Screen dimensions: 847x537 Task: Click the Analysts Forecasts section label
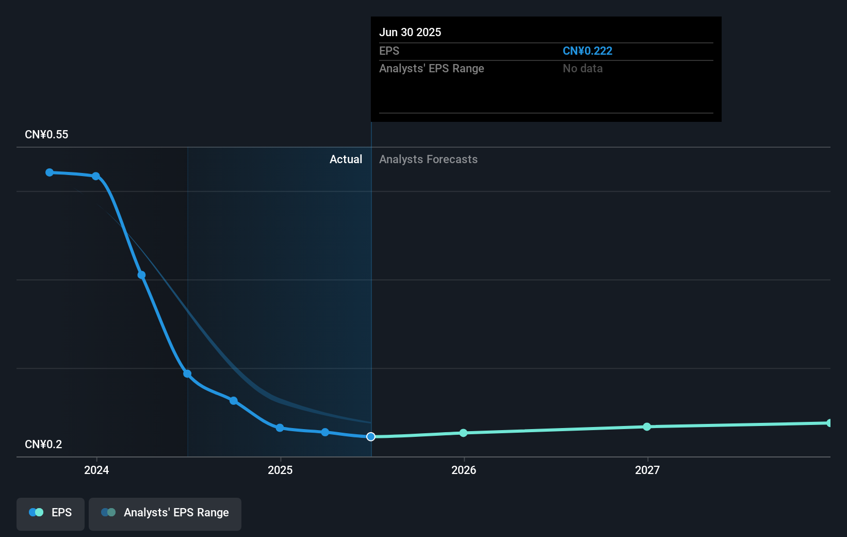click(x=428, y=160)
